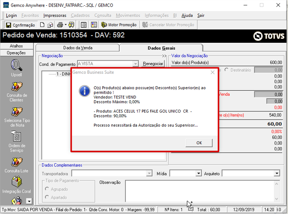
Task: Click OK in the discount warning dialog
Action: pos(199,143)
